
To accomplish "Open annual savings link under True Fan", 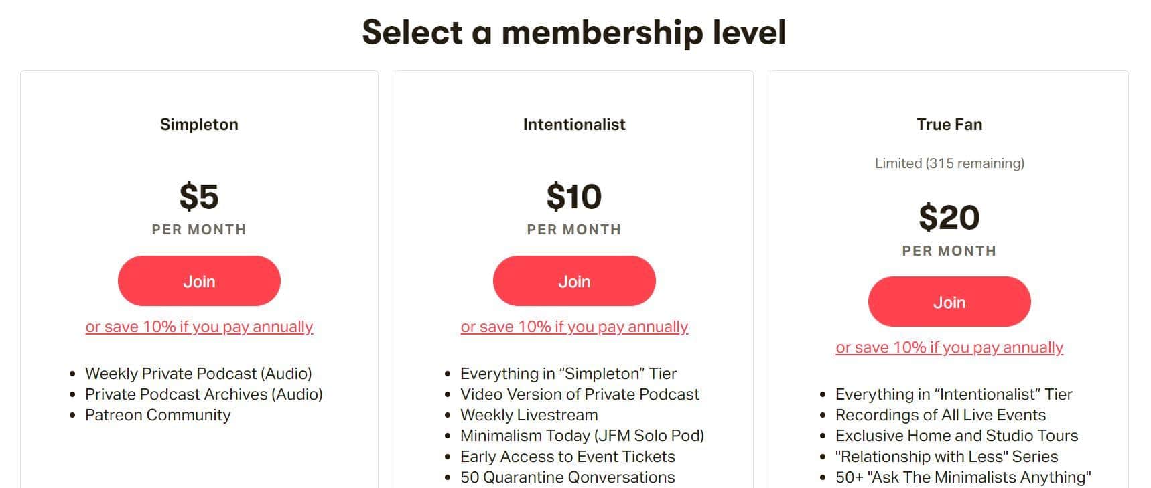I will [949, 347].
